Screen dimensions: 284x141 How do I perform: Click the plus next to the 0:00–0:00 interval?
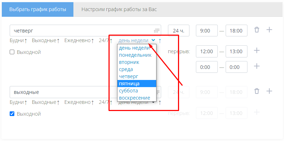click(257, 66)
